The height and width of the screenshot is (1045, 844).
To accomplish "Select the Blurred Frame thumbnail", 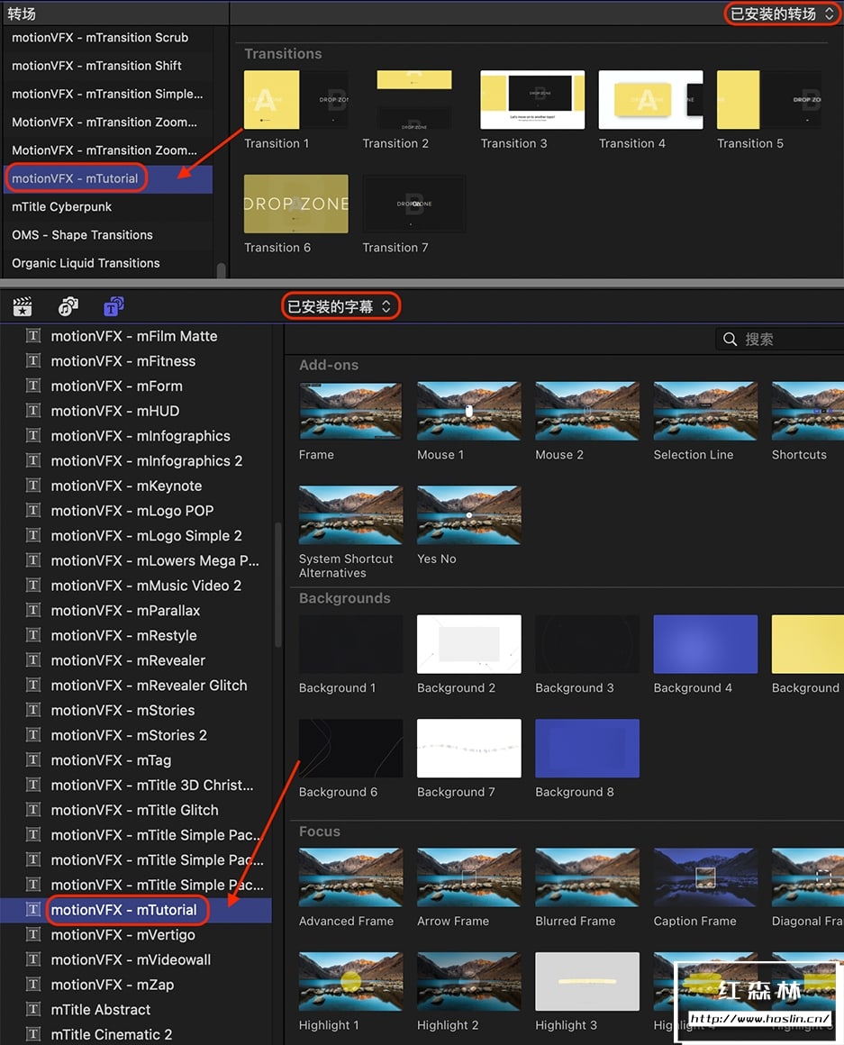I will tap(587, 877).
